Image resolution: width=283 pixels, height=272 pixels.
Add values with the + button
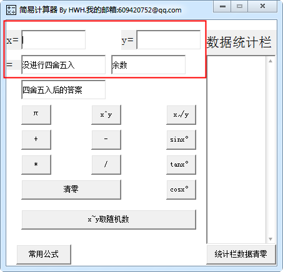[x=36, y=140]
